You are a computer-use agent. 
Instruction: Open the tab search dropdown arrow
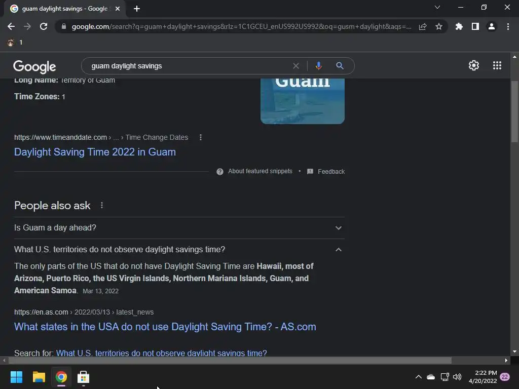437,7
